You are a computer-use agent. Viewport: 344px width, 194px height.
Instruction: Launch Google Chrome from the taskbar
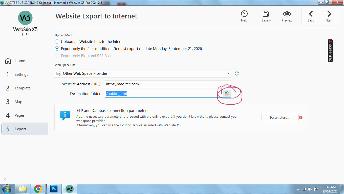tap(38, 189)
